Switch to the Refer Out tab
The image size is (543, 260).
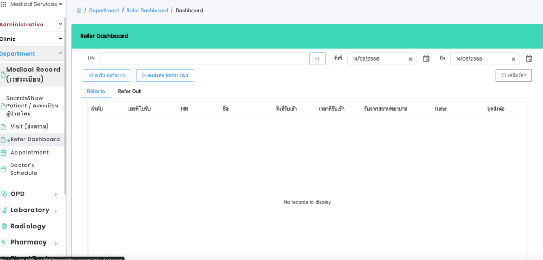(129, 92)
